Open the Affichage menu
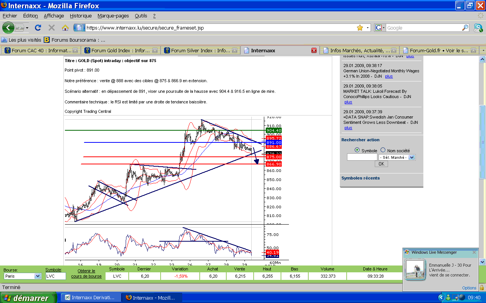The width and height of the screenshot is (486, 303). click(54, 16)
